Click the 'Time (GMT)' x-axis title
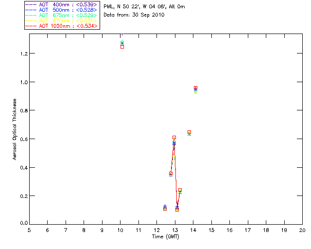The height and width of the screenshot is (249, 311). [165, 236]
